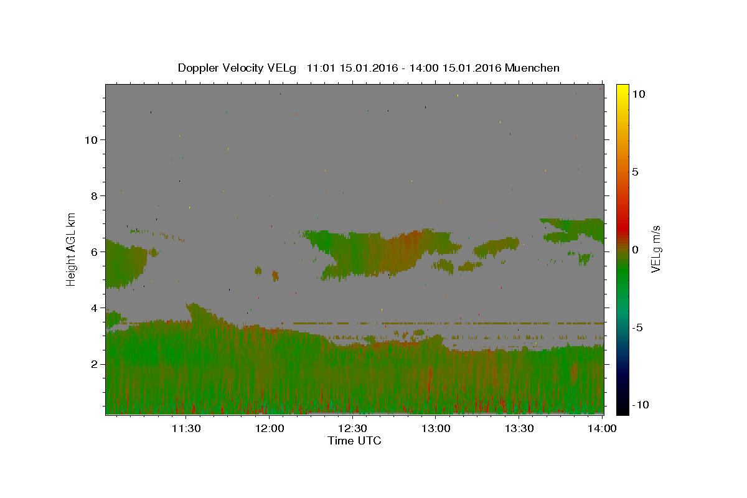Click the 2 km height tick label

click(x=94, y=364)
